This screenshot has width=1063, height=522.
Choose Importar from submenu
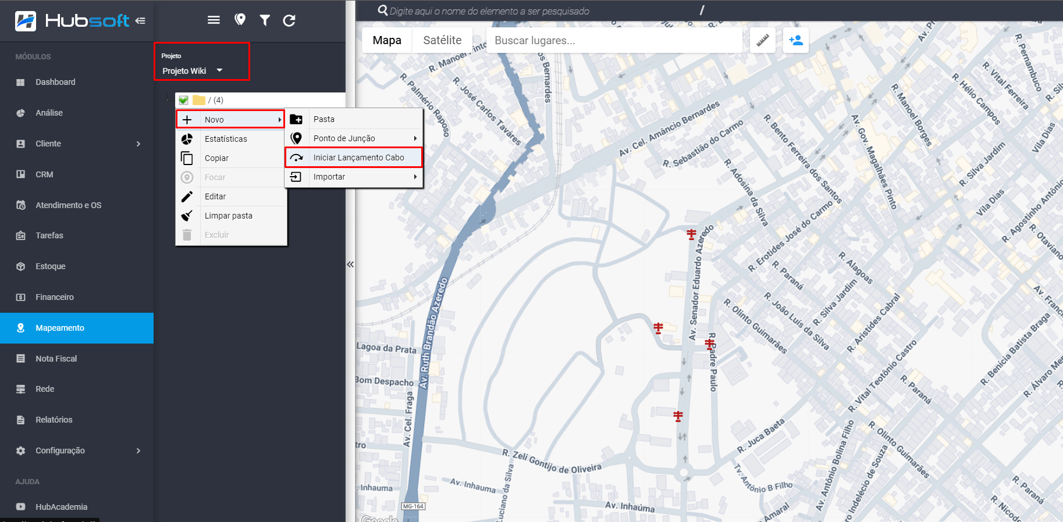pos(354,177)
